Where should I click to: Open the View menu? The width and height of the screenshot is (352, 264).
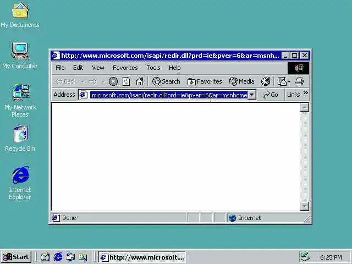[98, 68]
